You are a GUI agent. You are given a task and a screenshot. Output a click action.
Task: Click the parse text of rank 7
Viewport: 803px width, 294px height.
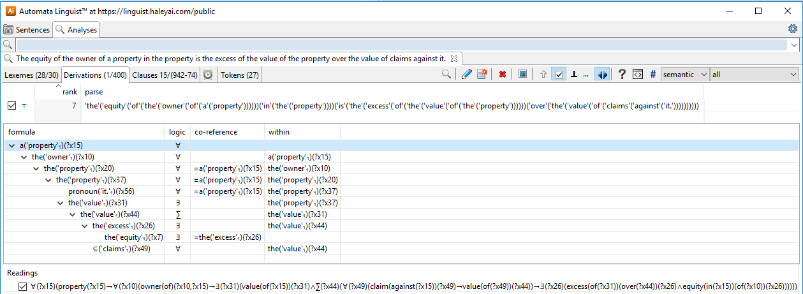pyautogui.click(x=392, y=106)
